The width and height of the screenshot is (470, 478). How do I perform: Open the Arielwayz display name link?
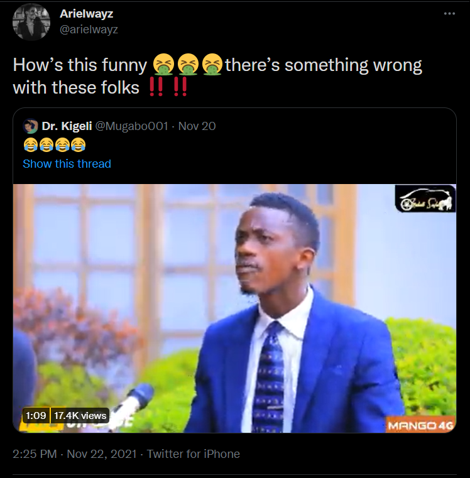[87, 14]
